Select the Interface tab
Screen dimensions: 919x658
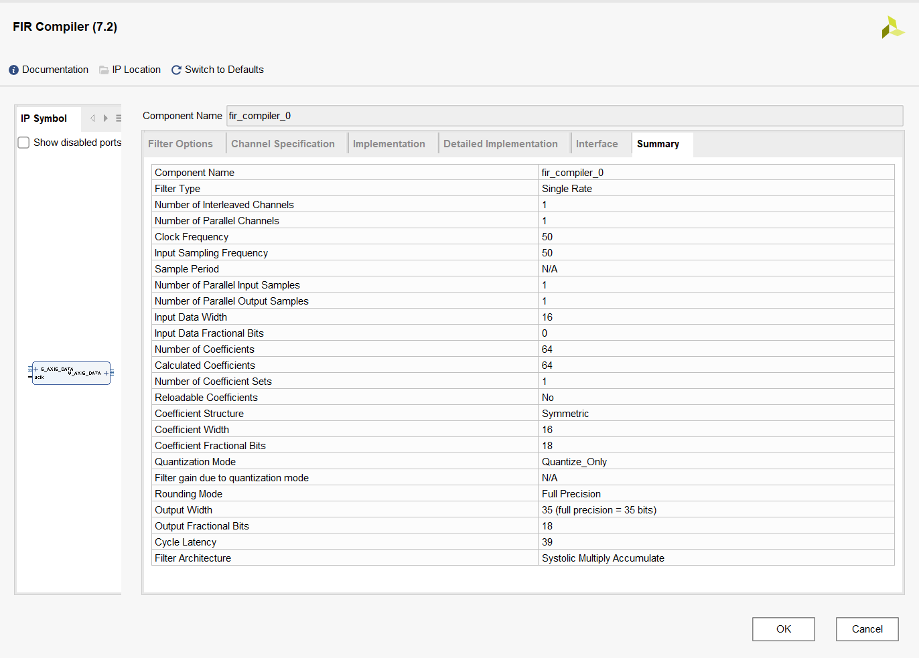point(597,144)
